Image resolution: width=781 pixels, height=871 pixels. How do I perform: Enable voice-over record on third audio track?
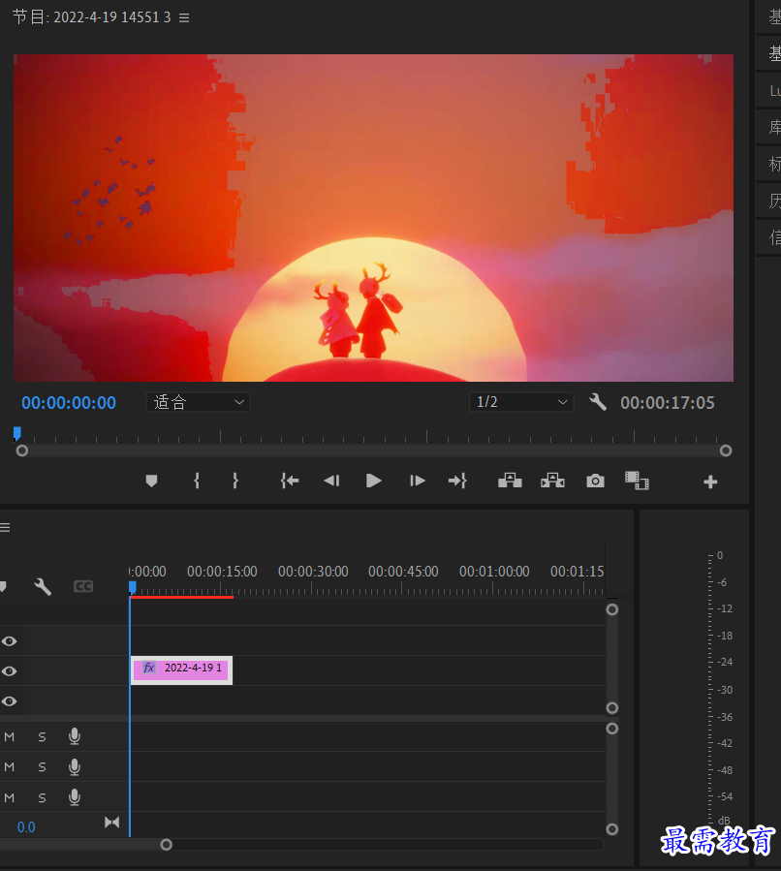click(75, 797)
